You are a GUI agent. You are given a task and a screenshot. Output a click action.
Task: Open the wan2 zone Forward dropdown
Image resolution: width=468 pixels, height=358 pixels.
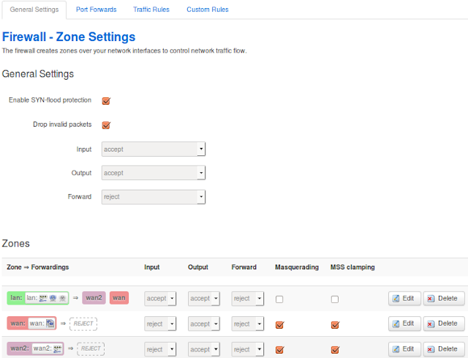[x=248, y=349]
